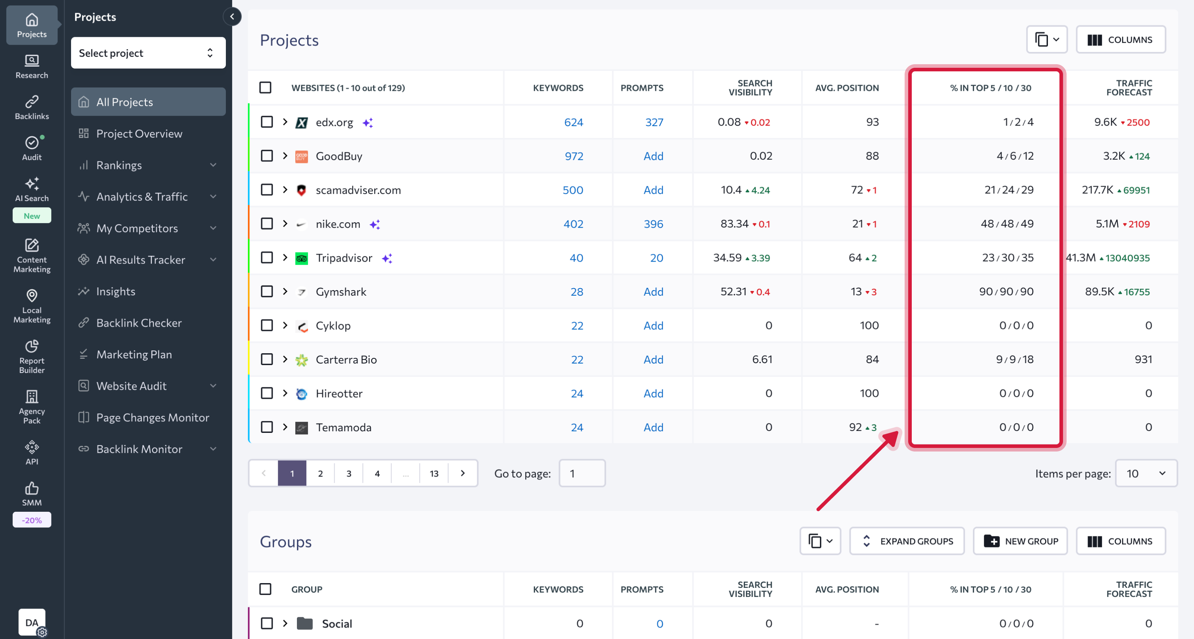Open the SMM section icon
Viewport: 1194px width, 639px height.
31,493
